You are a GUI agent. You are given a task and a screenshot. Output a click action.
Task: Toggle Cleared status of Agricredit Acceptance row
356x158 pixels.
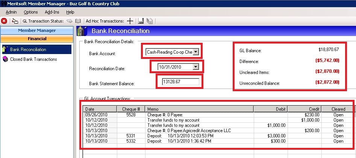[338, 131]
